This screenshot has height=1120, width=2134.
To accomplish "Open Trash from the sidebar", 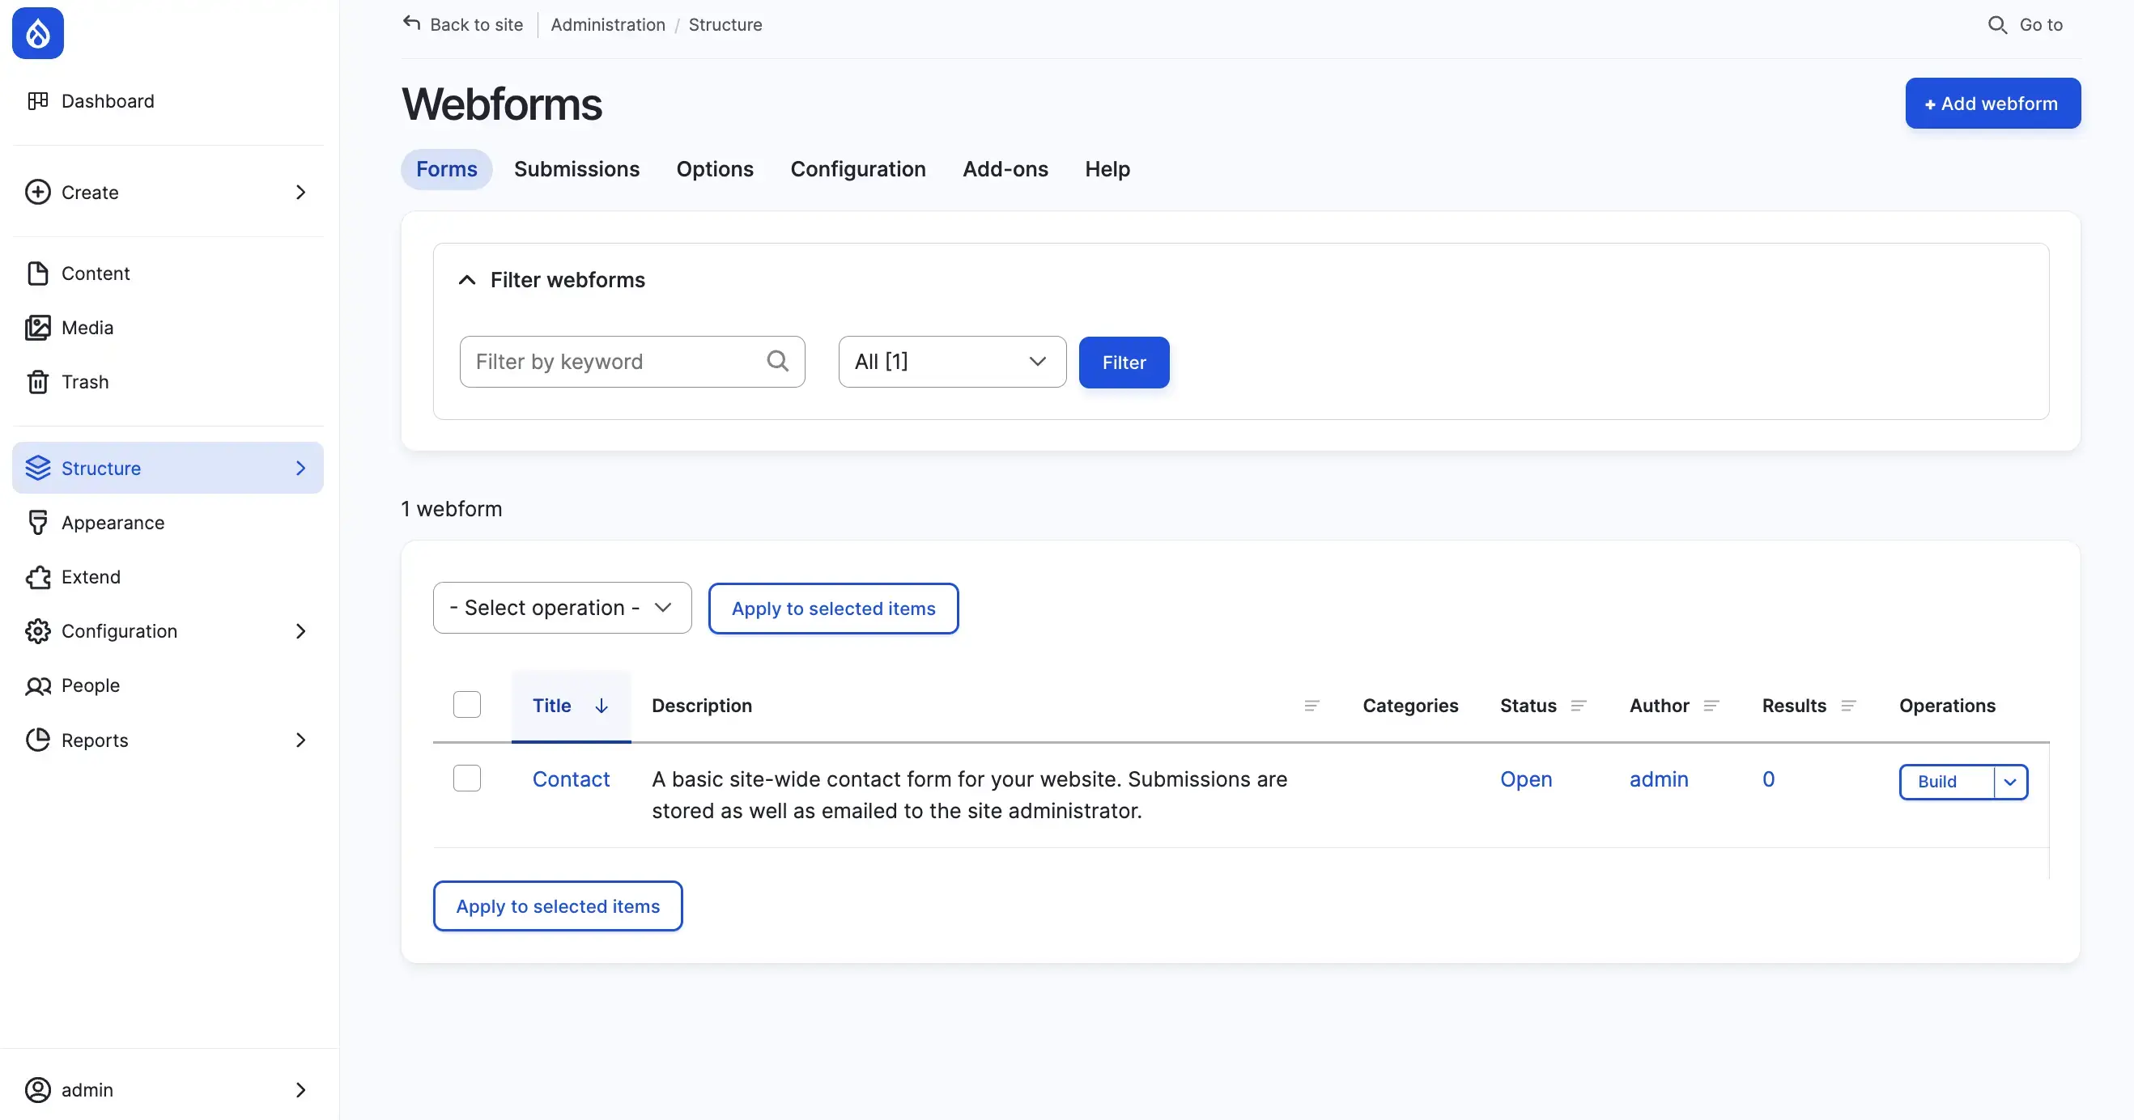I will click(37, 382).
